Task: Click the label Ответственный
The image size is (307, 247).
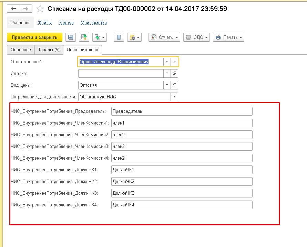Action: pyautogui.click(x=27, y=62)
